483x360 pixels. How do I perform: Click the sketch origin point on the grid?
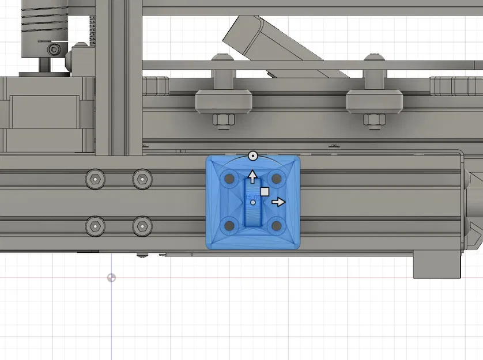tap(111, 278)
